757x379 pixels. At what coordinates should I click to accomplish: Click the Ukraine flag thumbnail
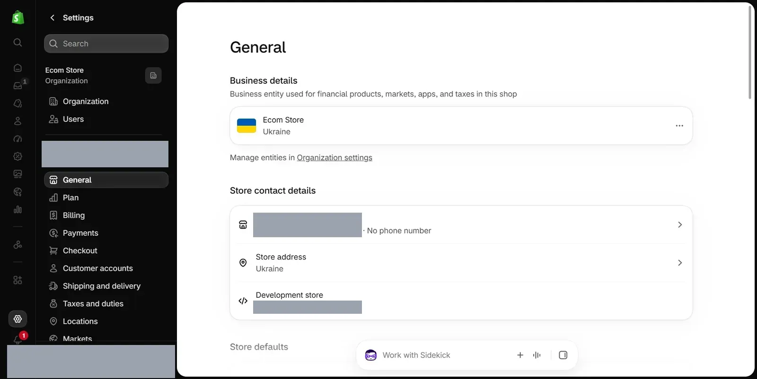(246, 126)
